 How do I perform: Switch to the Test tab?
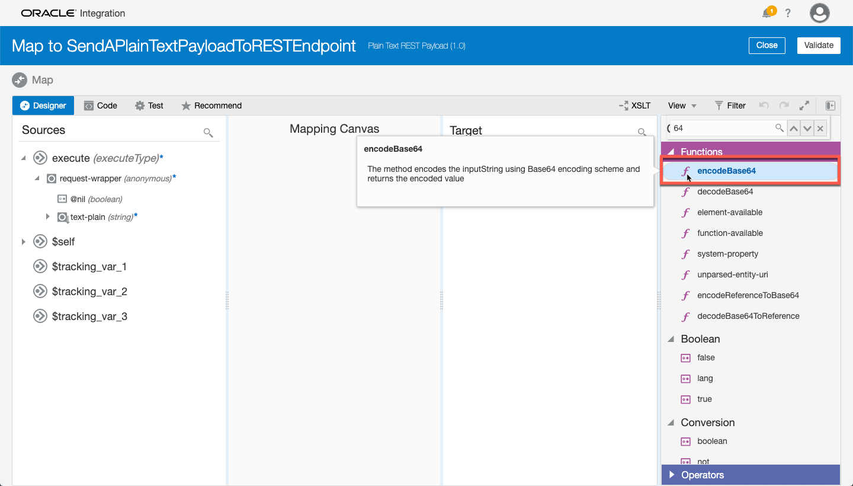point(149,105)
